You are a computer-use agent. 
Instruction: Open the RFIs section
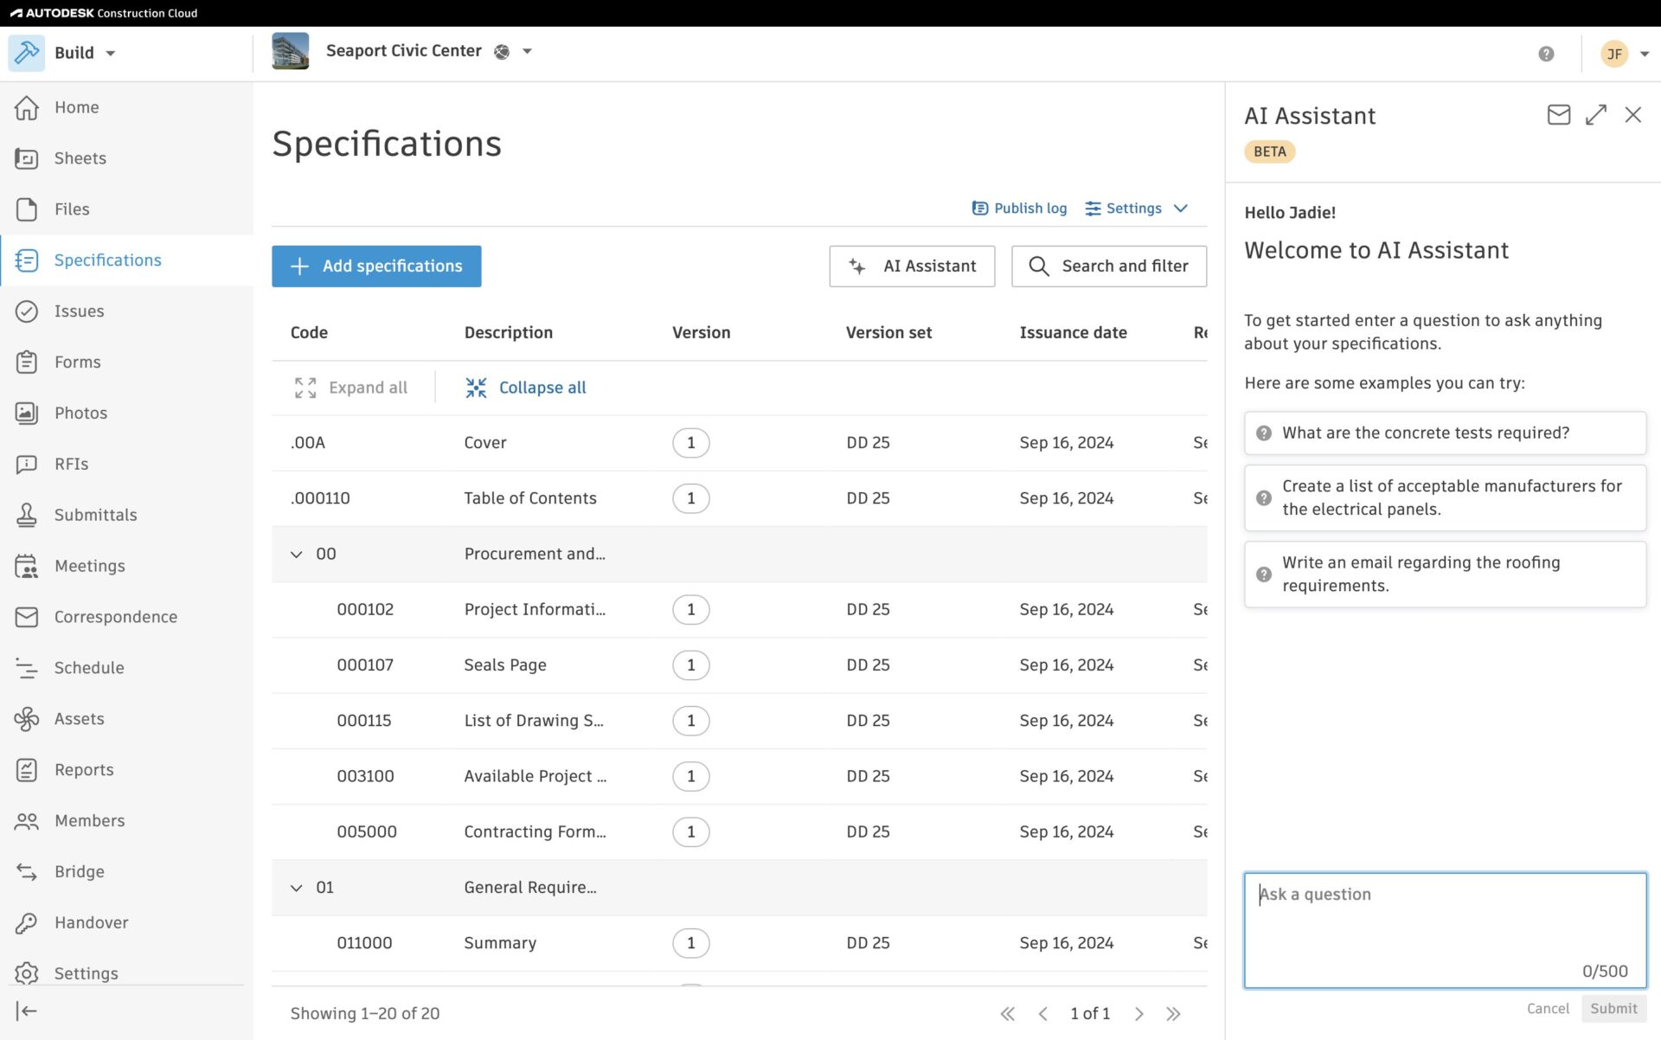click(71, 464)
